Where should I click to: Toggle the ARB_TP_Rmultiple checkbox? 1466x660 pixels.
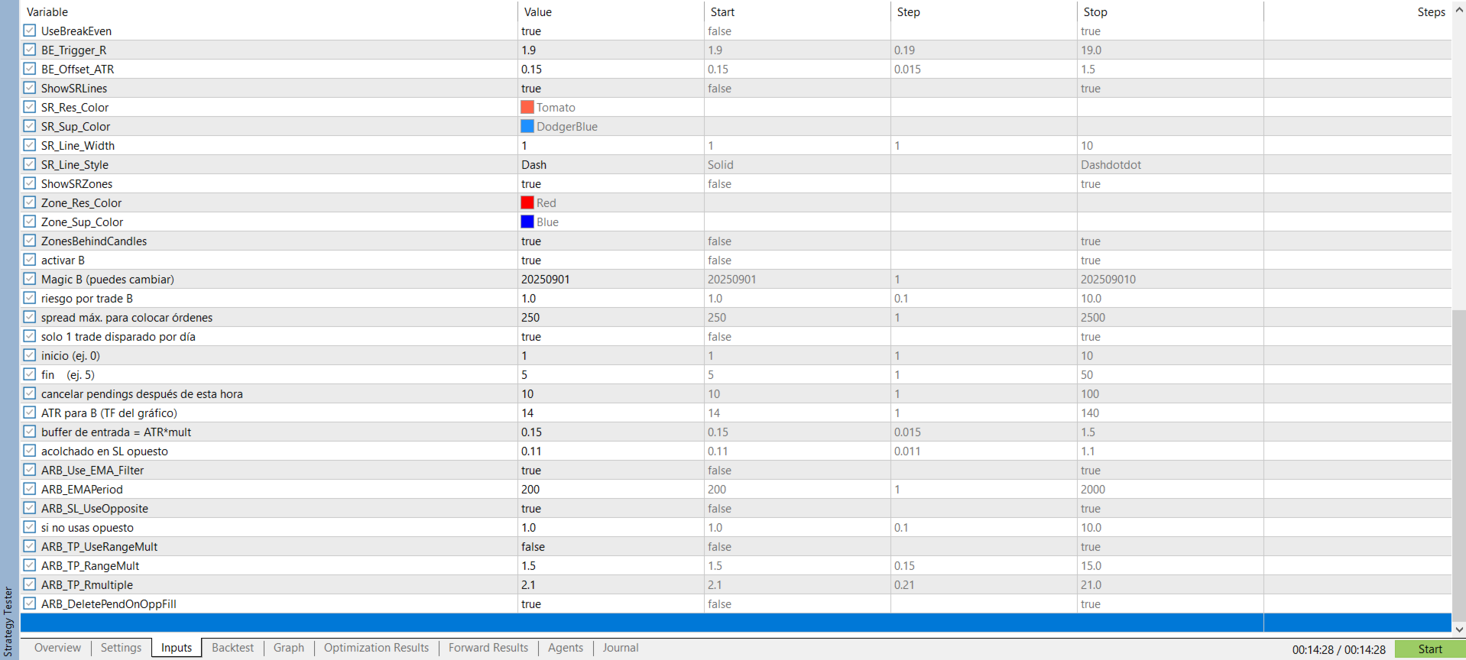coord(29,584)
